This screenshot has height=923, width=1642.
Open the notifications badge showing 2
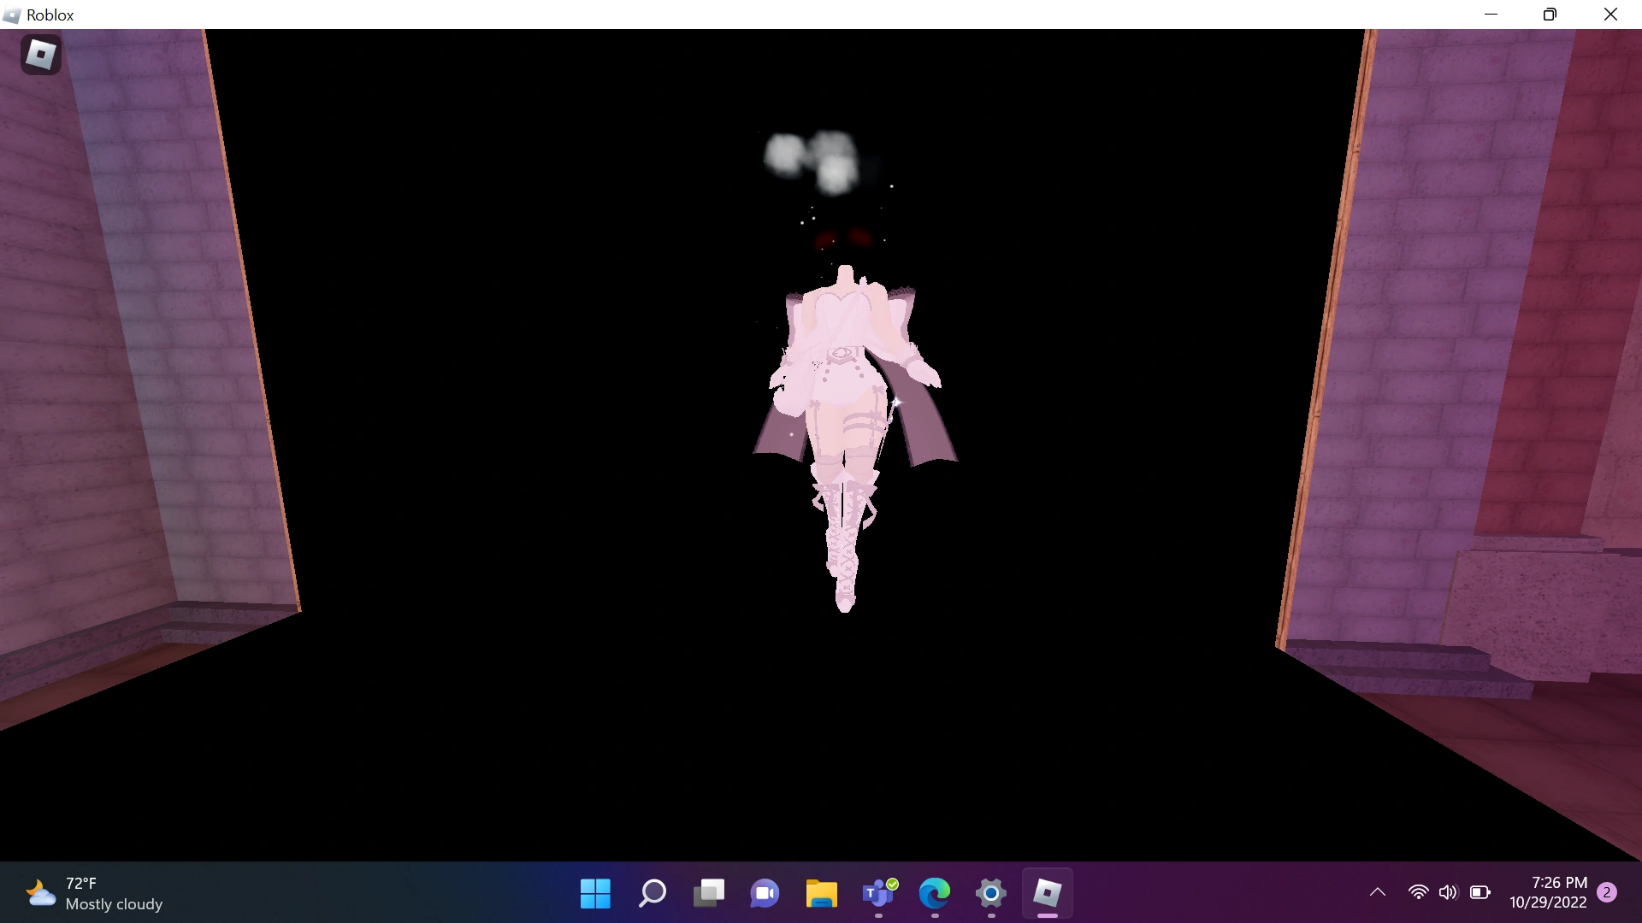(x=1607, y=892)
